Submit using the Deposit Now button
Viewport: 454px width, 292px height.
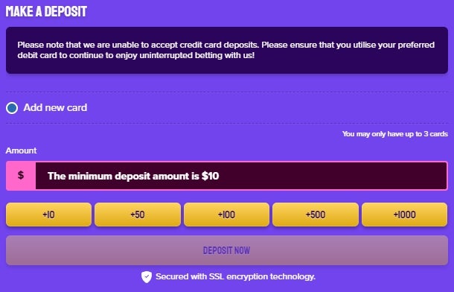(227, 250)
